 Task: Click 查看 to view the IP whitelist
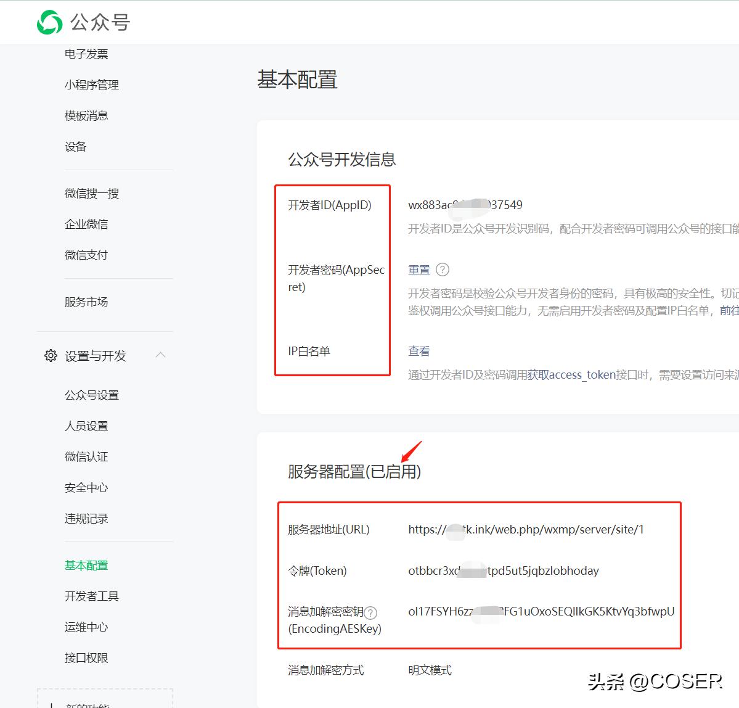point(418,350)
